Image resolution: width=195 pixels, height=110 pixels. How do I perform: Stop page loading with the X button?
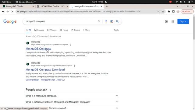coord(12,12)
